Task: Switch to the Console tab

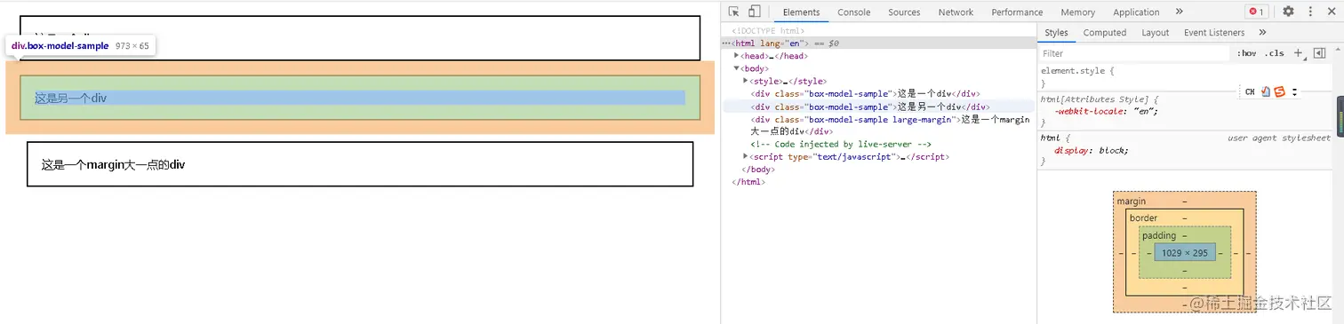Action: pyautogui.click(x=854, y=12)
